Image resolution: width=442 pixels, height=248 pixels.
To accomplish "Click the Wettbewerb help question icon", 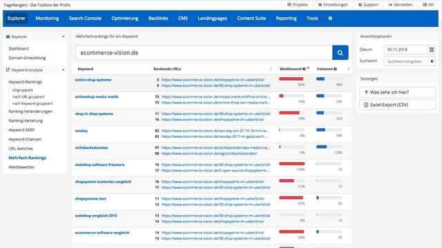I will point(304,69).
